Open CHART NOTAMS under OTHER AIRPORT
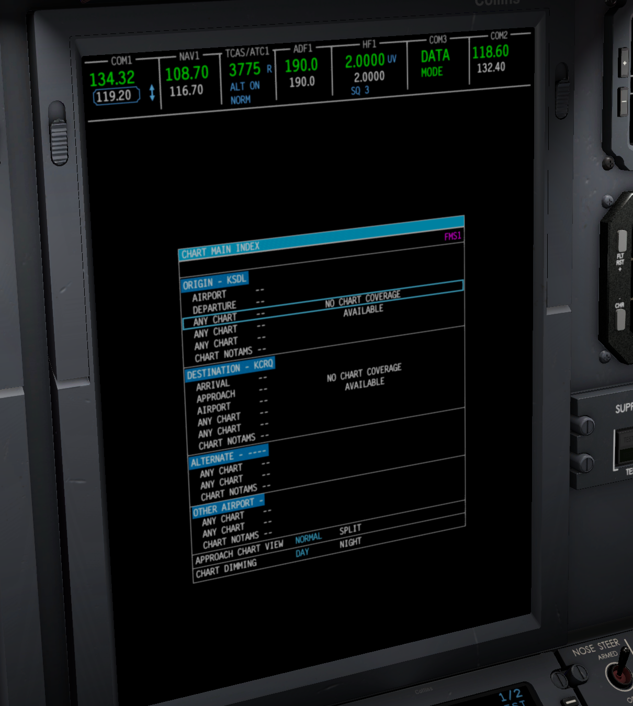 point(231,540)
